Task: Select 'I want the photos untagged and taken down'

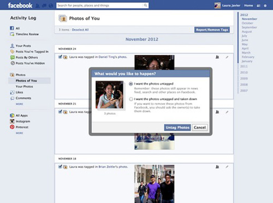Action: 131,99
